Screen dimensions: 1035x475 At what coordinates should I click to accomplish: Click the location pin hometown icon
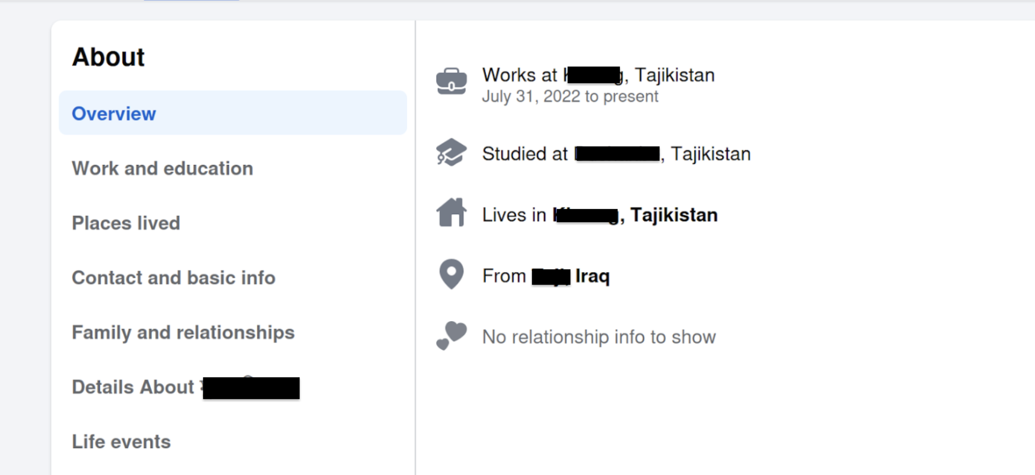pos(451,274)
